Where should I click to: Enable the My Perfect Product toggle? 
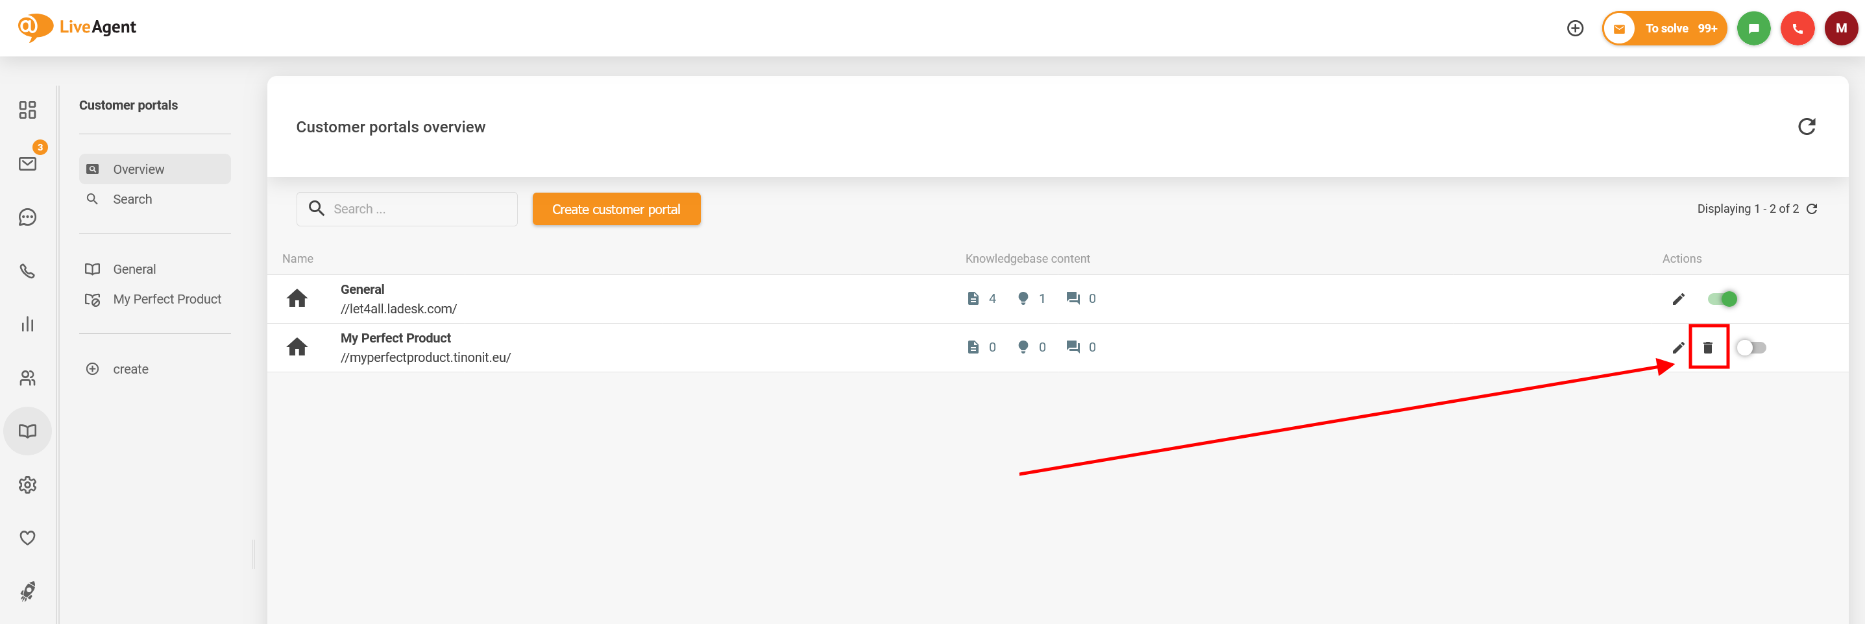[x=1751, y=348]
